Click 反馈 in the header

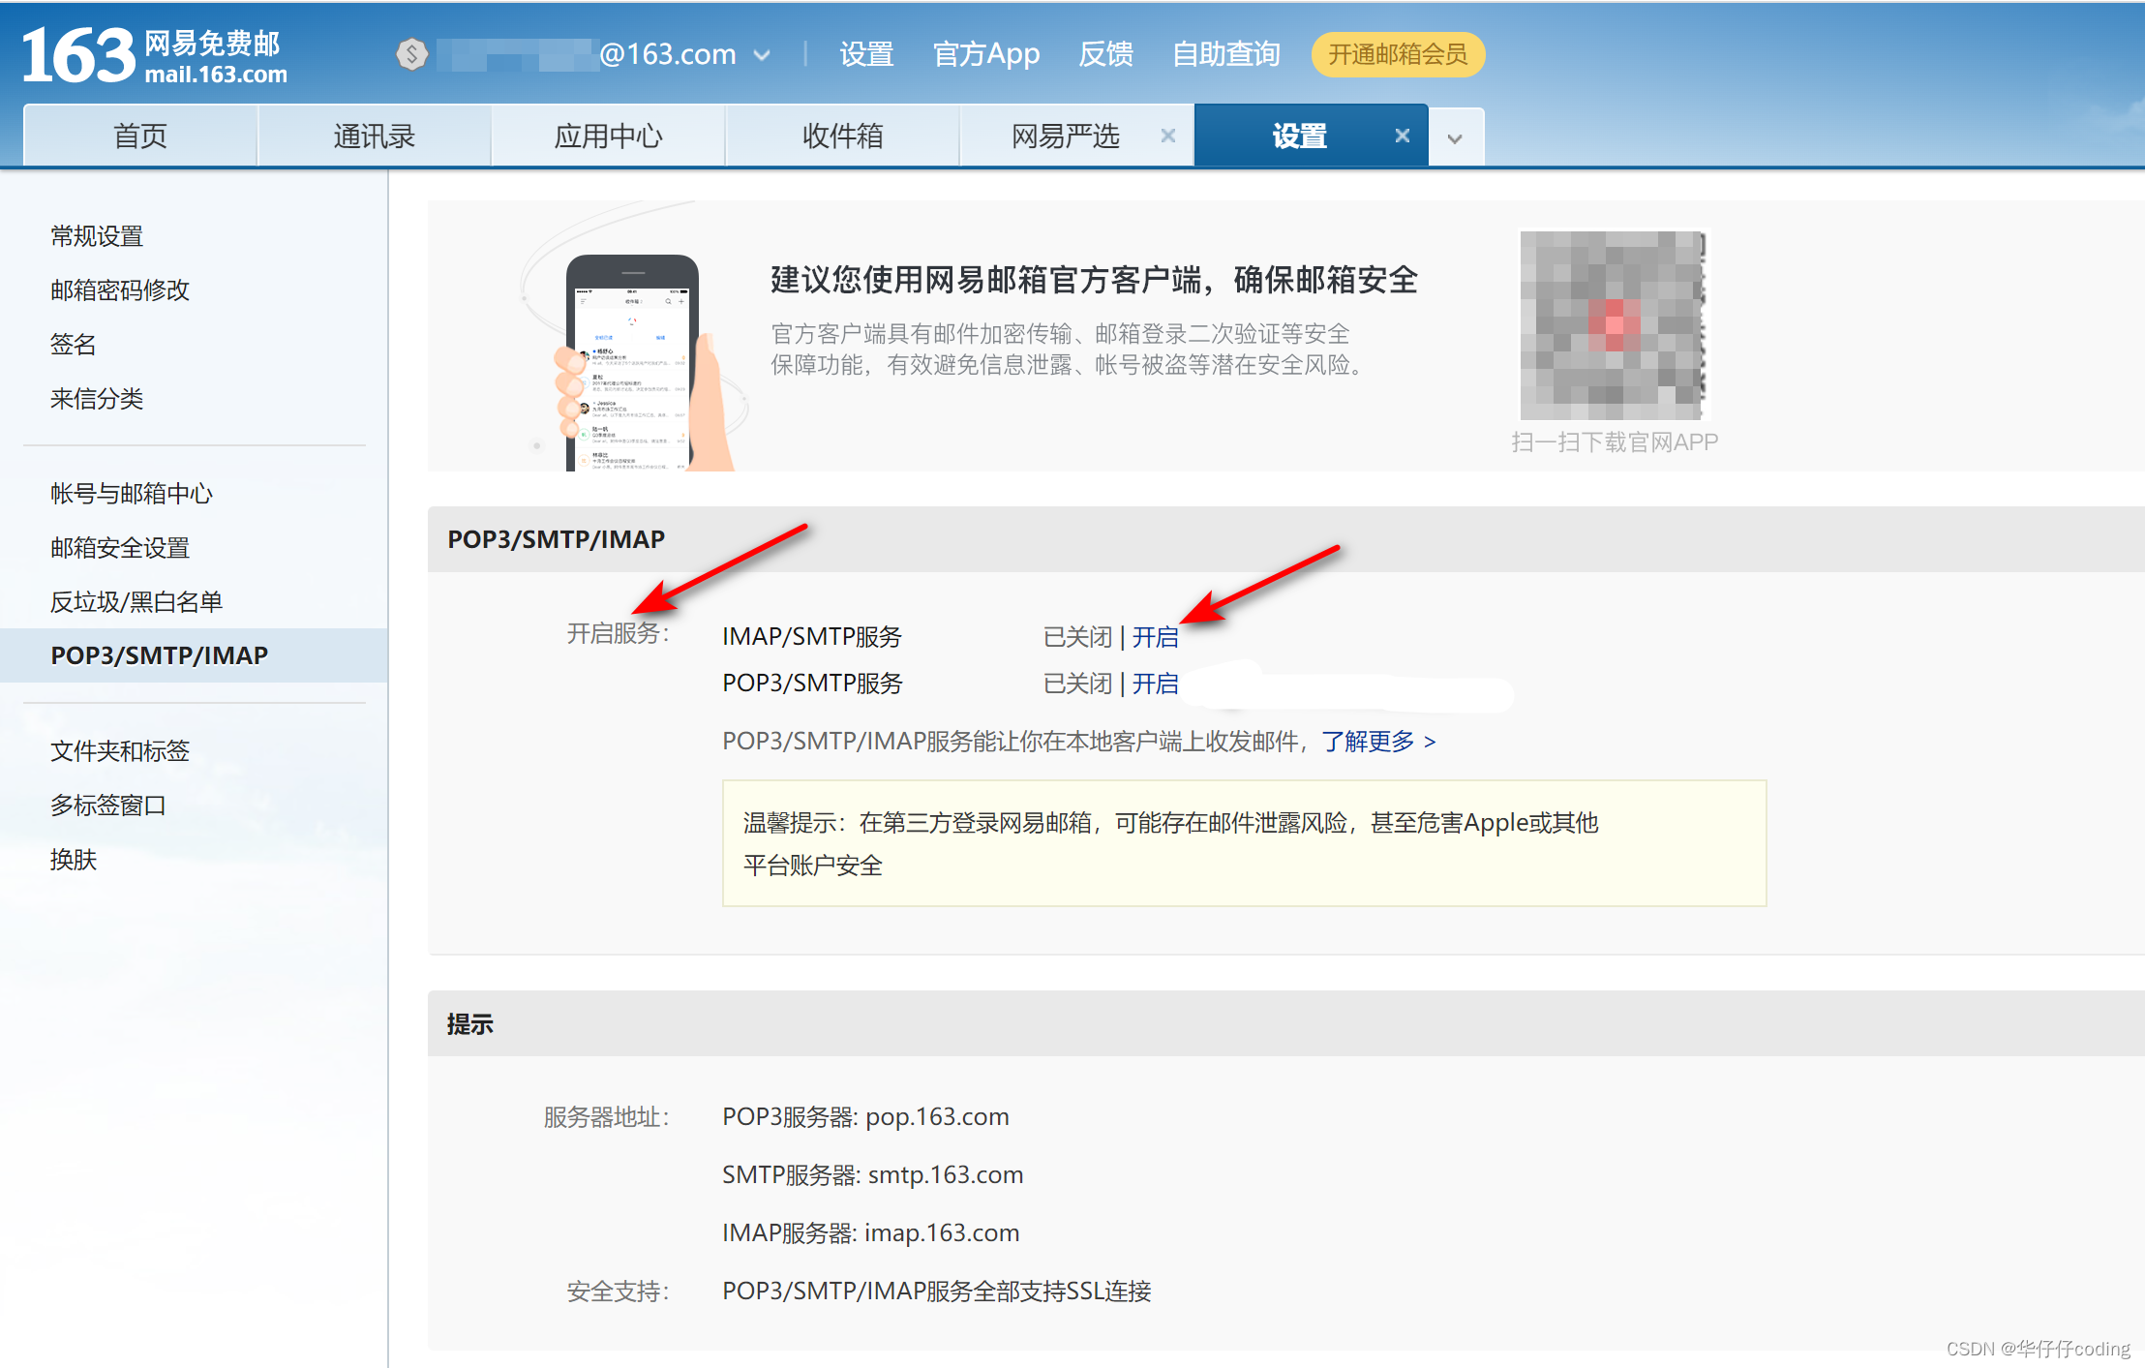(x=1105, y=54)
